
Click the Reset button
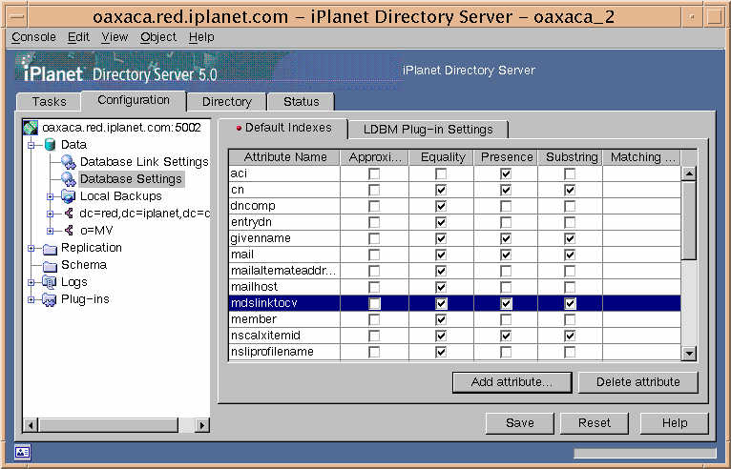(594, 423)
